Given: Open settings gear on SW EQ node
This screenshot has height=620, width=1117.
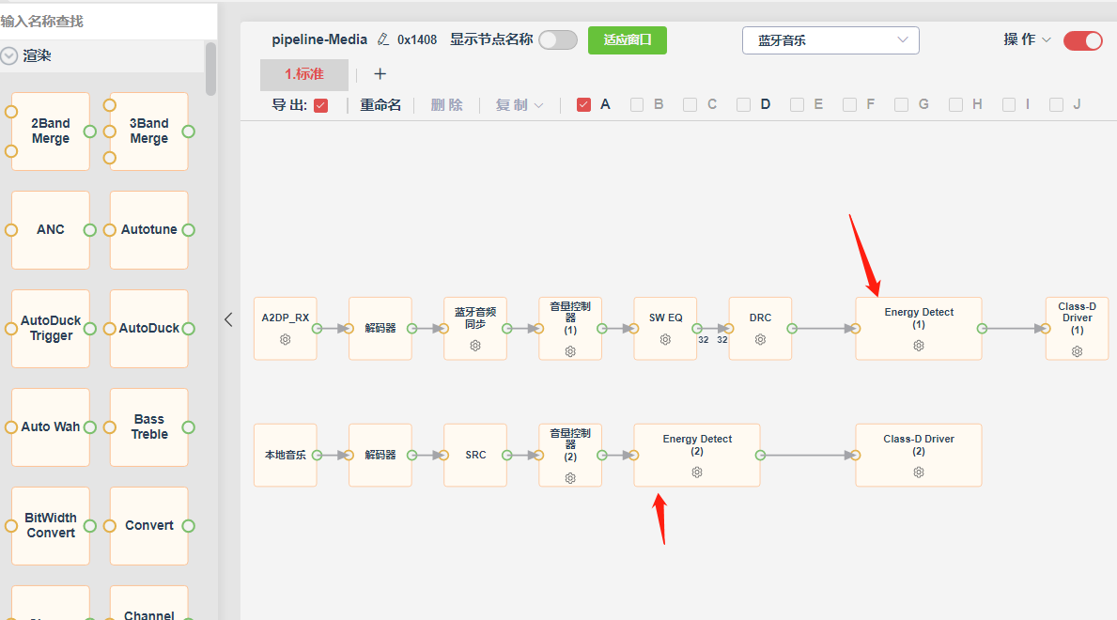Looking at the screenshot, I should point(665,340).
